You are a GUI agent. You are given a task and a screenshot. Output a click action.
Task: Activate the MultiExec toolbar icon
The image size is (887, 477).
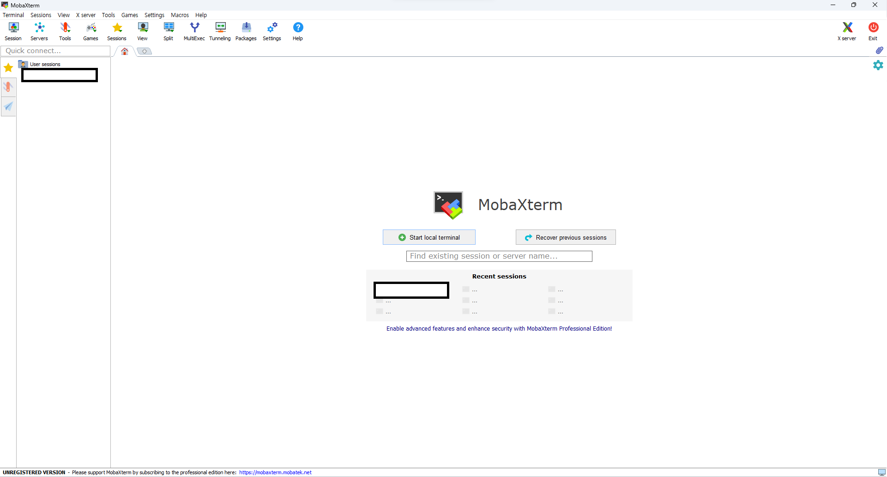pos(194,31)
